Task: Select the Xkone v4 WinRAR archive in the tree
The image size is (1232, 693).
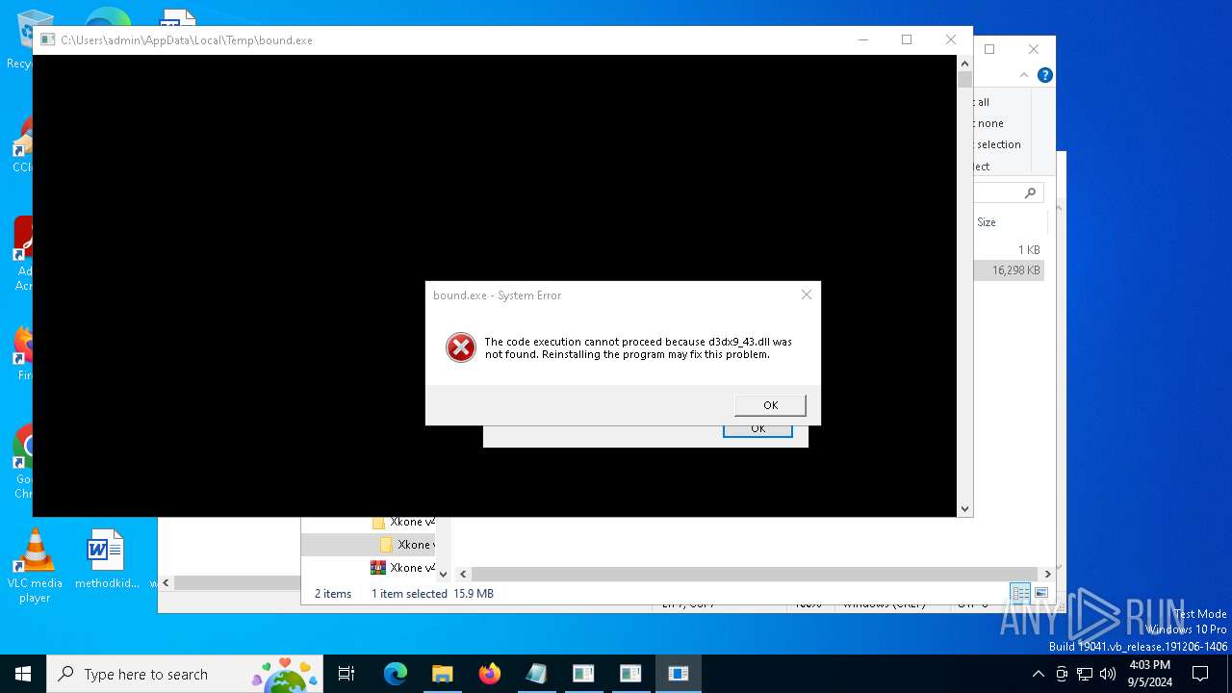Action: 403,568
